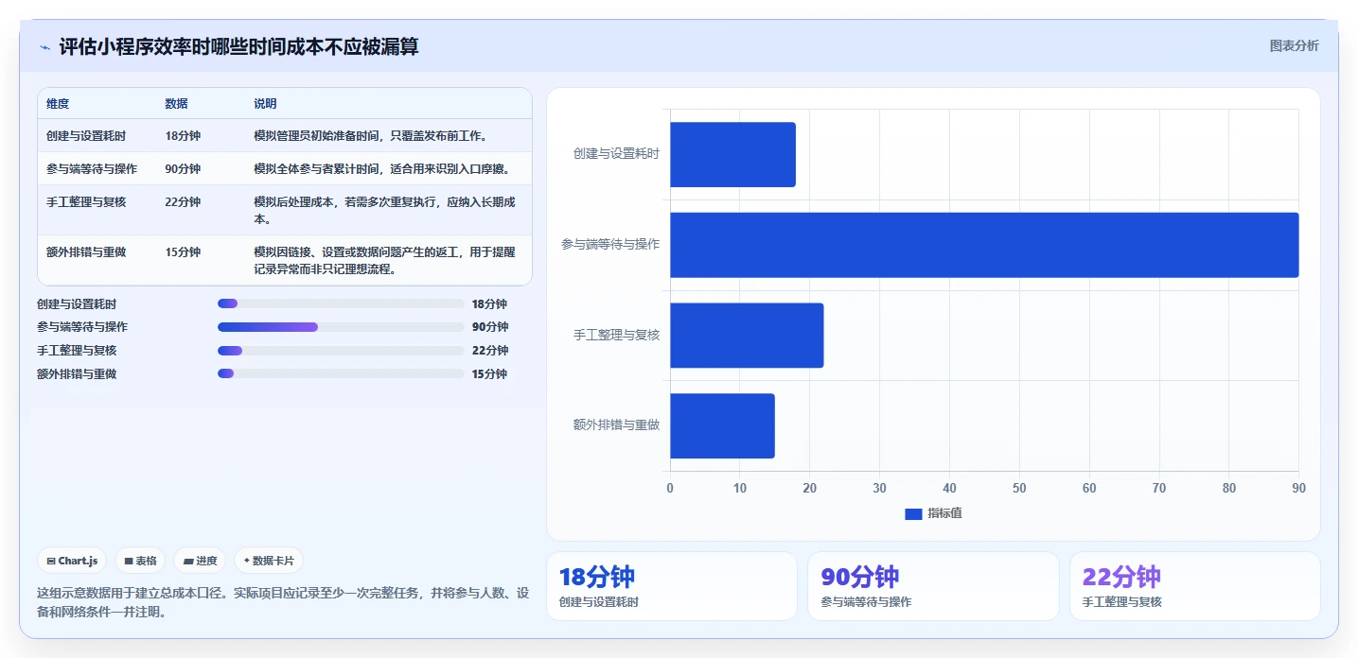
Task: Click the chart axis label 手工整理与复核
Action: pyautogui.click(x=616, y=335)
